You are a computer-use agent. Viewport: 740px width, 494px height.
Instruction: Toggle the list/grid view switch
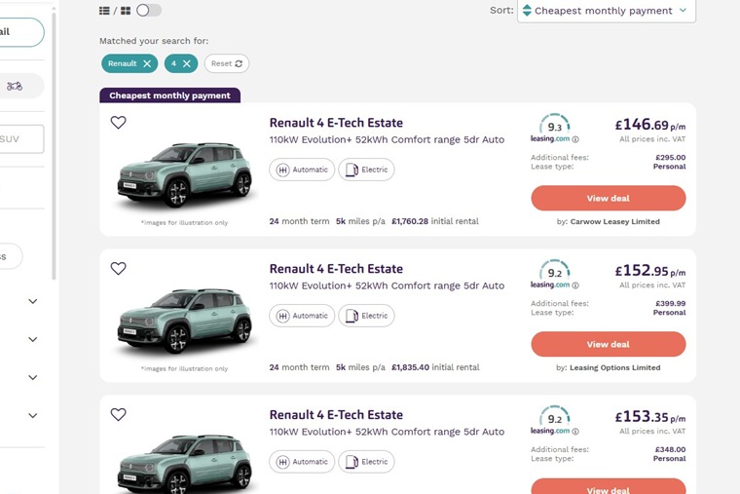click(x=149, y=10)
